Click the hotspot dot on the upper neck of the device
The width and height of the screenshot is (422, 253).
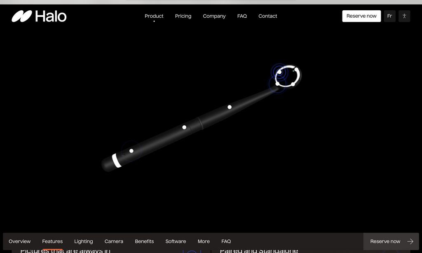click(230, 107)
